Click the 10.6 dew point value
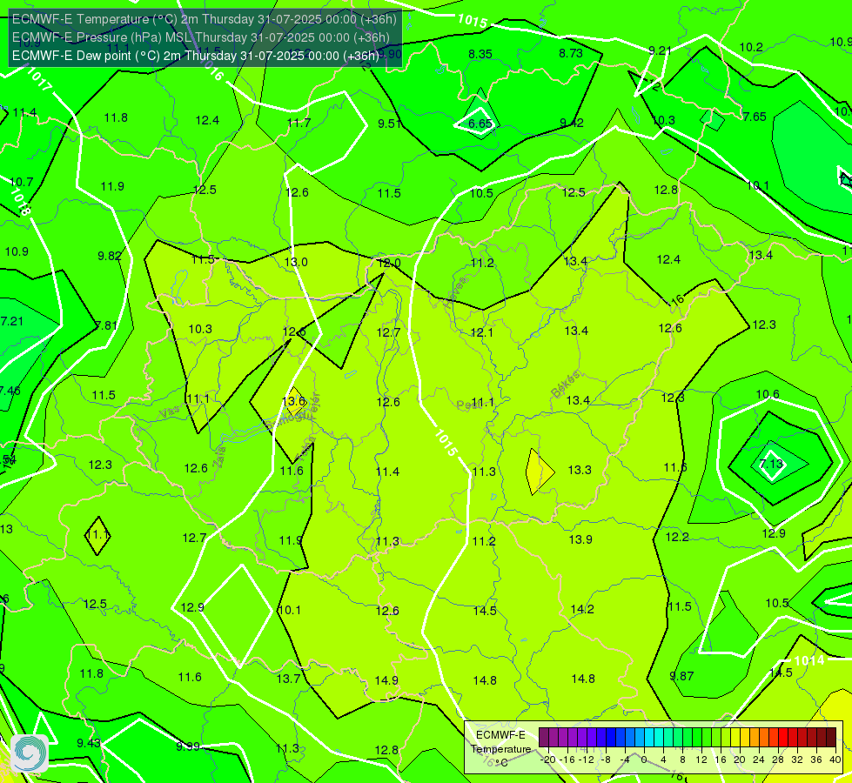 tap(768, 394)
